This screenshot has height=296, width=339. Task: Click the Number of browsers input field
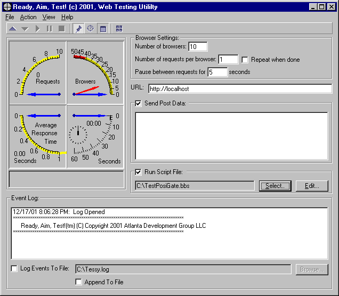tap(198, 47)
